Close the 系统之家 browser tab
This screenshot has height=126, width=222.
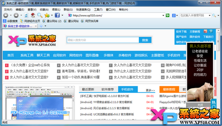(x=36, y=26)
